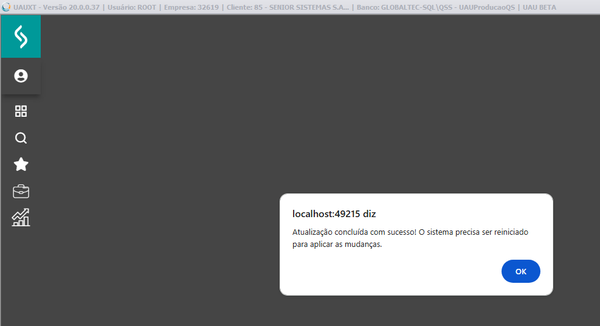Click blank dialog area left of OK
Image resolution: width=600 pixels, height=326 pixels.
[x=389, y=272]
